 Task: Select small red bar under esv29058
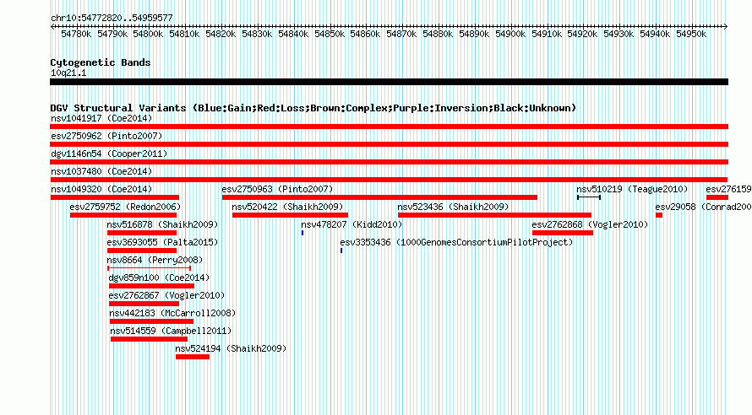[x=659, y=215]
